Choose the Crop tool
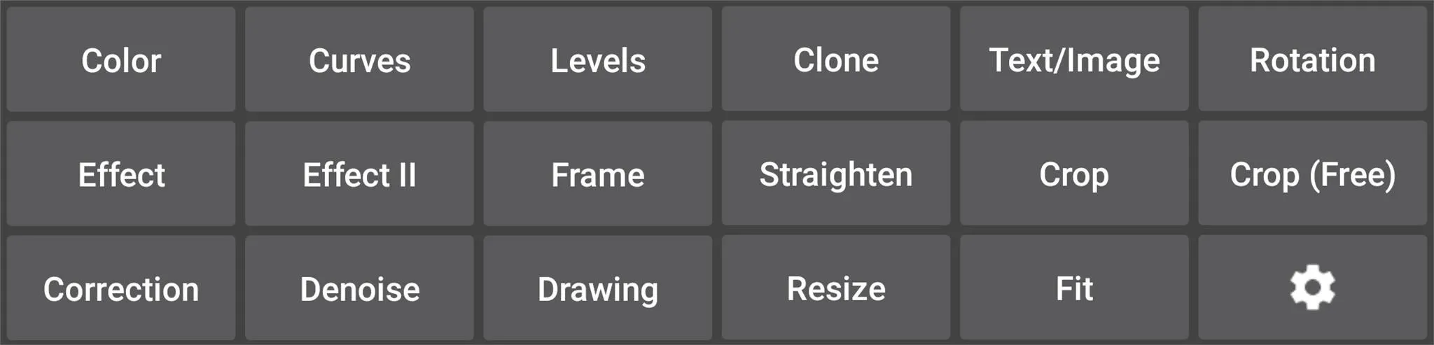This screenshot has width=1434, height=345. click(1074, 174)
